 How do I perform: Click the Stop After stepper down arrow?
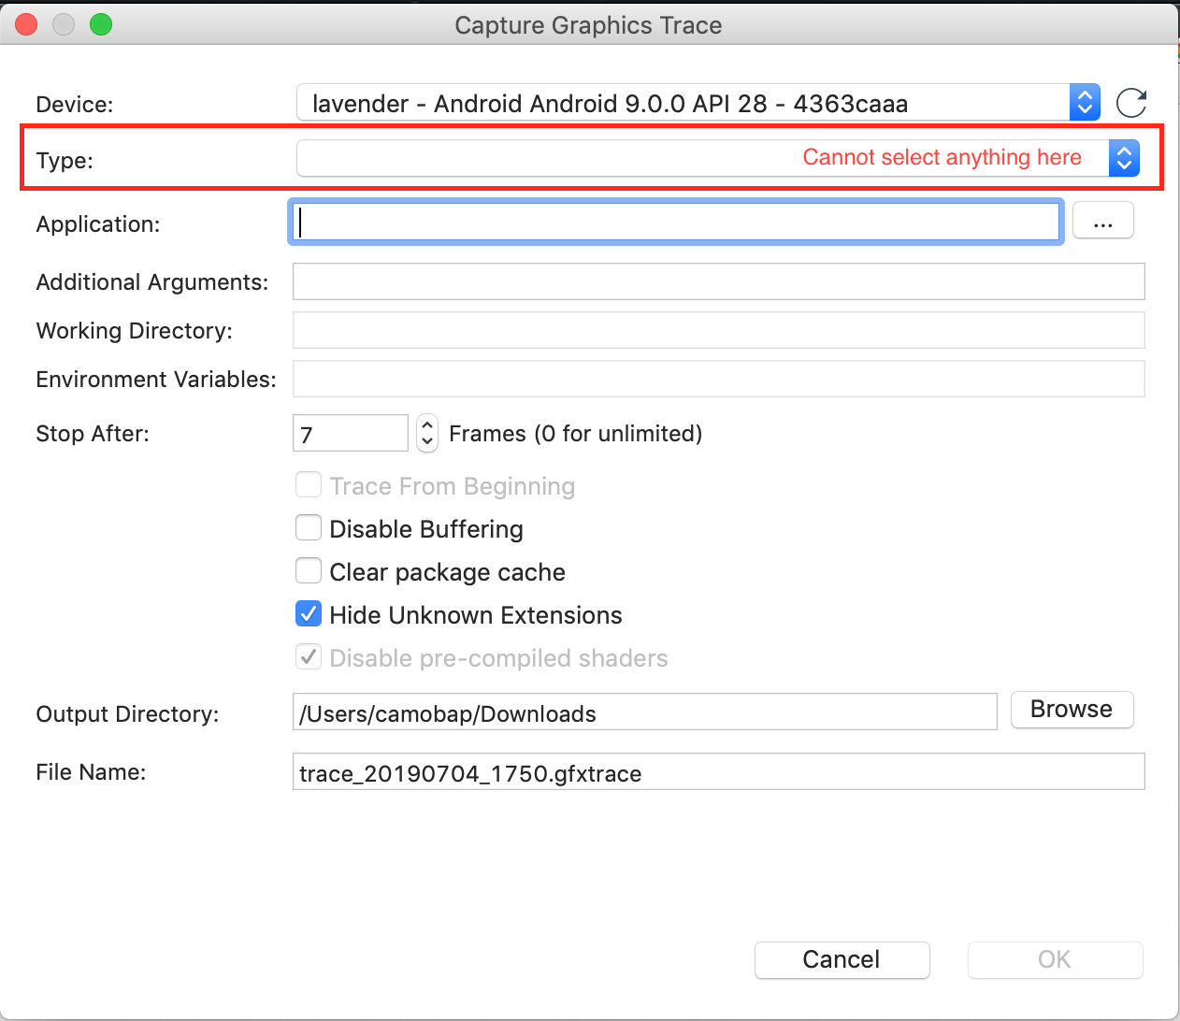tap(426, 440)
